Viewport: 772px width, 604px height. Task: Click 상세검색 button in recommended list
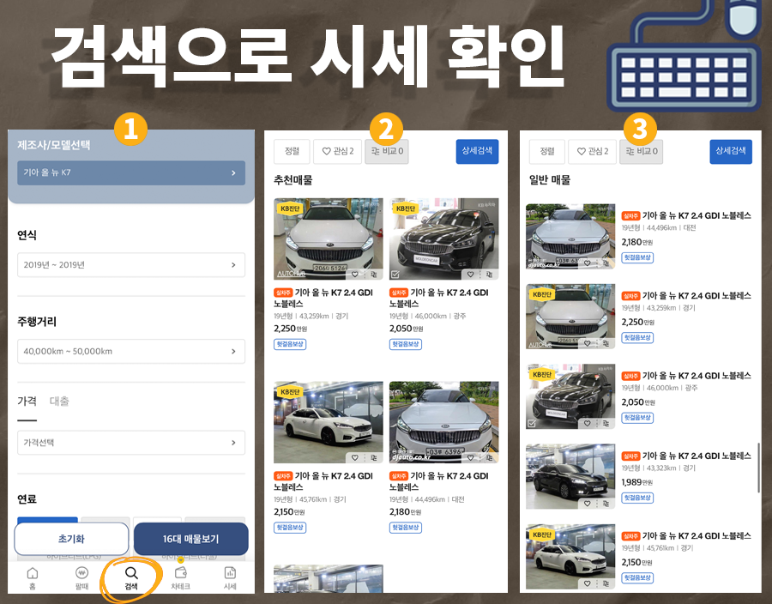coord(477,151)
